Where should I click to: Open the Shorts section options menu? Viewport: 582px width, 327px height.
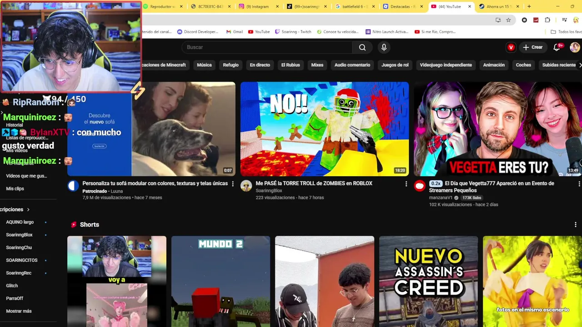tap(576, 225)
